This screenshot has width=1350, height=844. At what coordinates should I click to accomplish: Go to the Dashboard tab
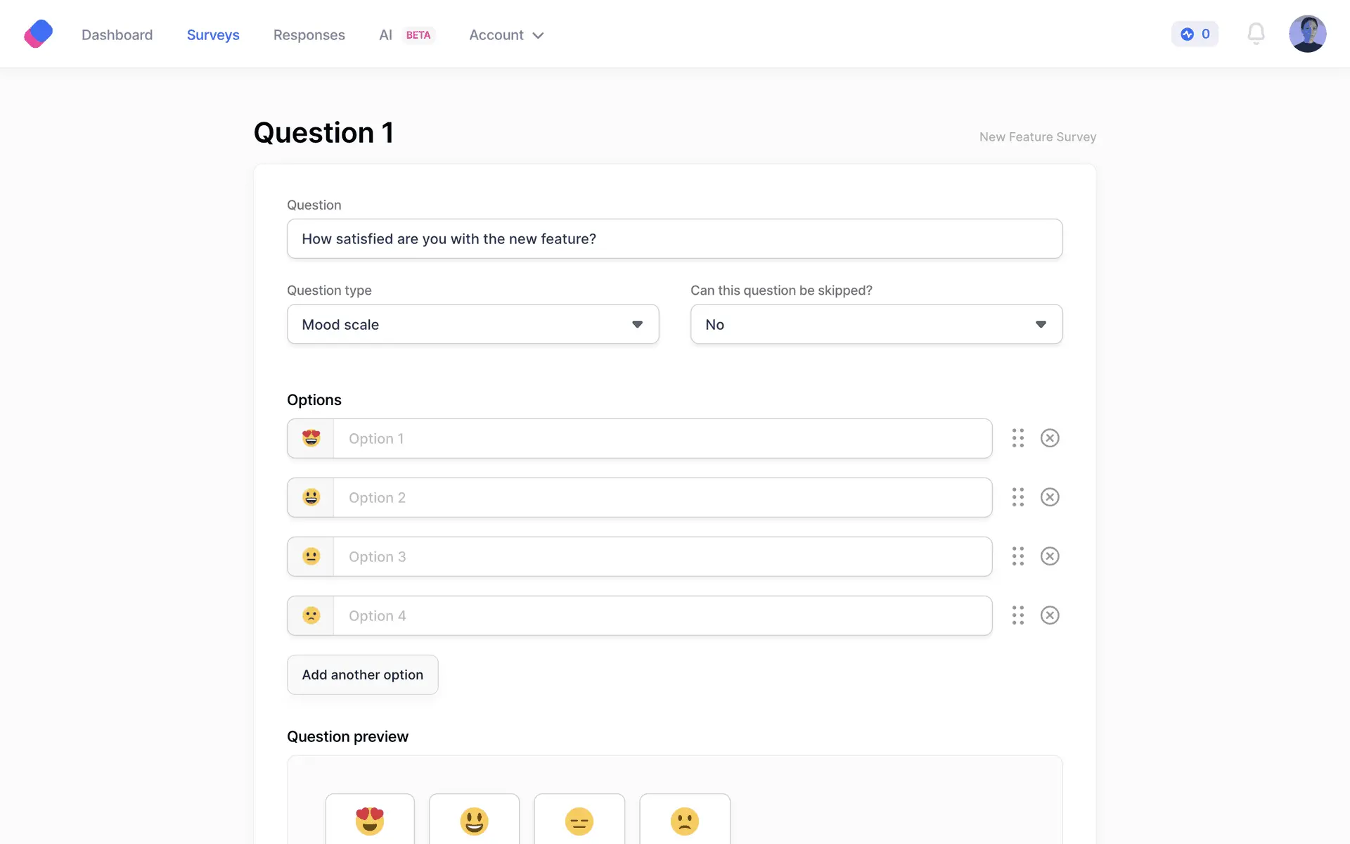pos(117,35)
